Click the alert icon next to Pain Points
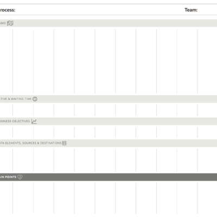 point(20,177)
